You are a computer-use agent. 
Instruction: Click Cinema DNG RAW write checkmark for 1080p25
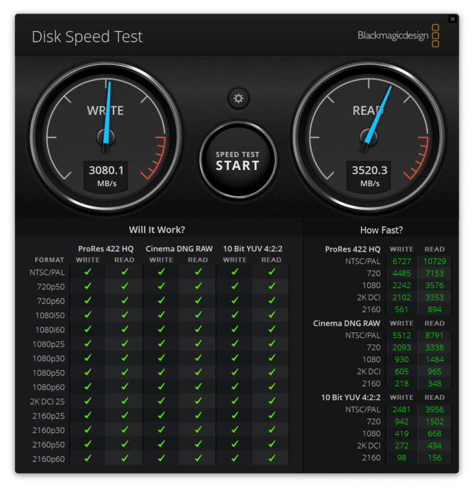161,344
